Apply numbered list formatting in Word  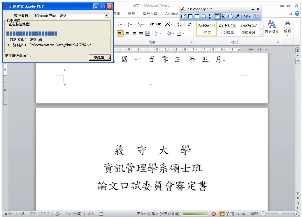(130, 24)
